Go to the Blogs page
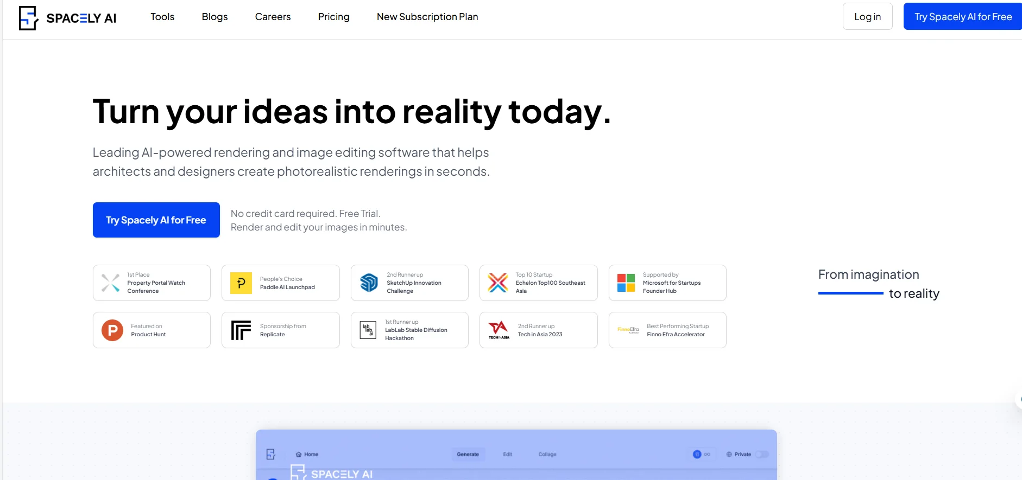The height and width of the screenshot is (480, 1022). click(215, 17)
